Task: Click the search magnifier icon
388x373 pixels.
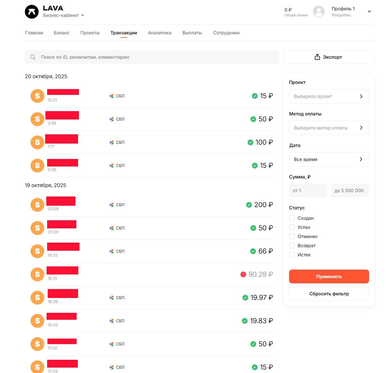Action: [33, 57]
